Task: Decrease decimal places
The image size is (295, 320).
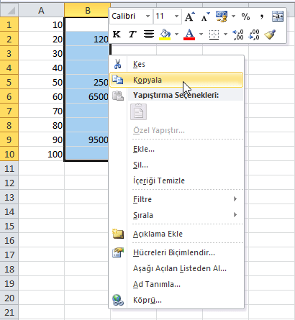Action: tap(254, 35)
